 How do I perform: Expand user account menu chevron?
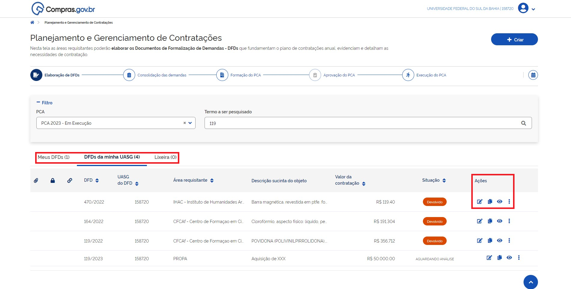coord(533,9)
